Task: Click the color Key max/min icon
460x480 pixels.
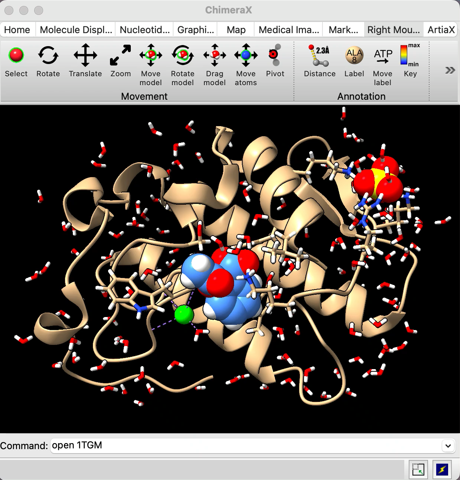Action: coord(410,55)
